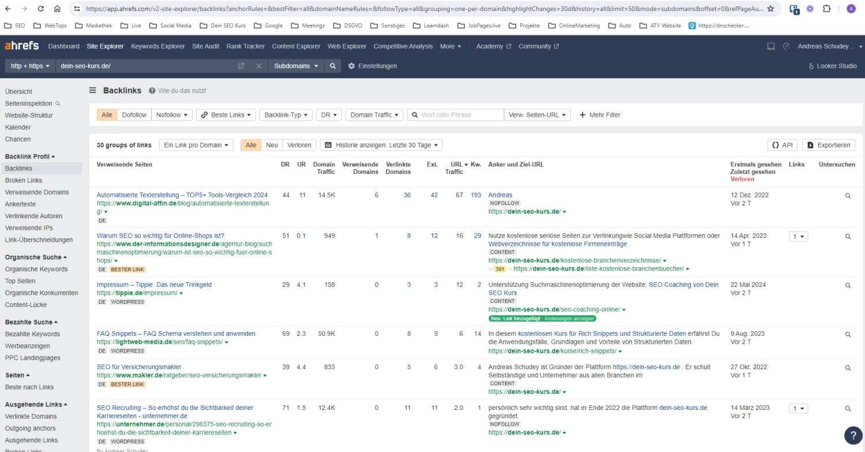Open Keywords Explorer in top navigation

pyautogui.click(x=158, y=46)
